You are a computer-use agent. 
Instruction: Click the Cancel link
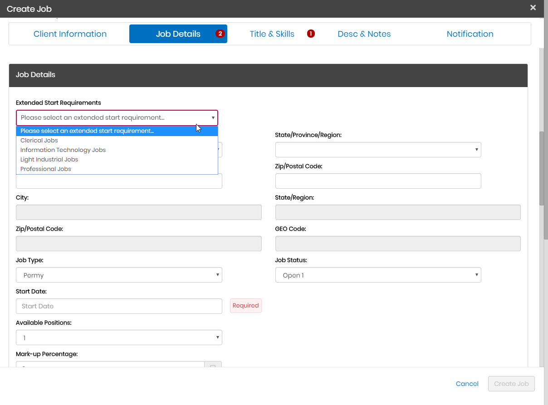[x=467, y=384]
